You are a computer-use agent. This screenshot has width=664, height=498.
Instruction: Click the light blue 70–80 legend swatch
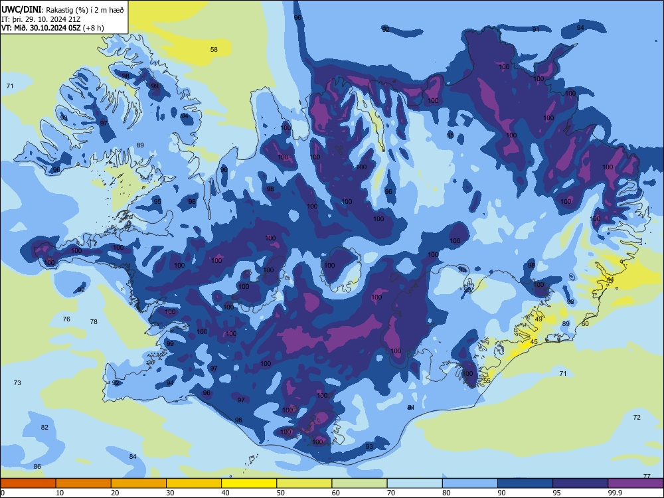click(414, 483)
